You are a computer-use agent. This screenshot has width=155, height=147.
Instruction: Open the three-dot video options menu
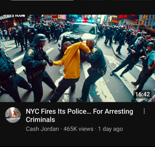(x=144, y=111)
